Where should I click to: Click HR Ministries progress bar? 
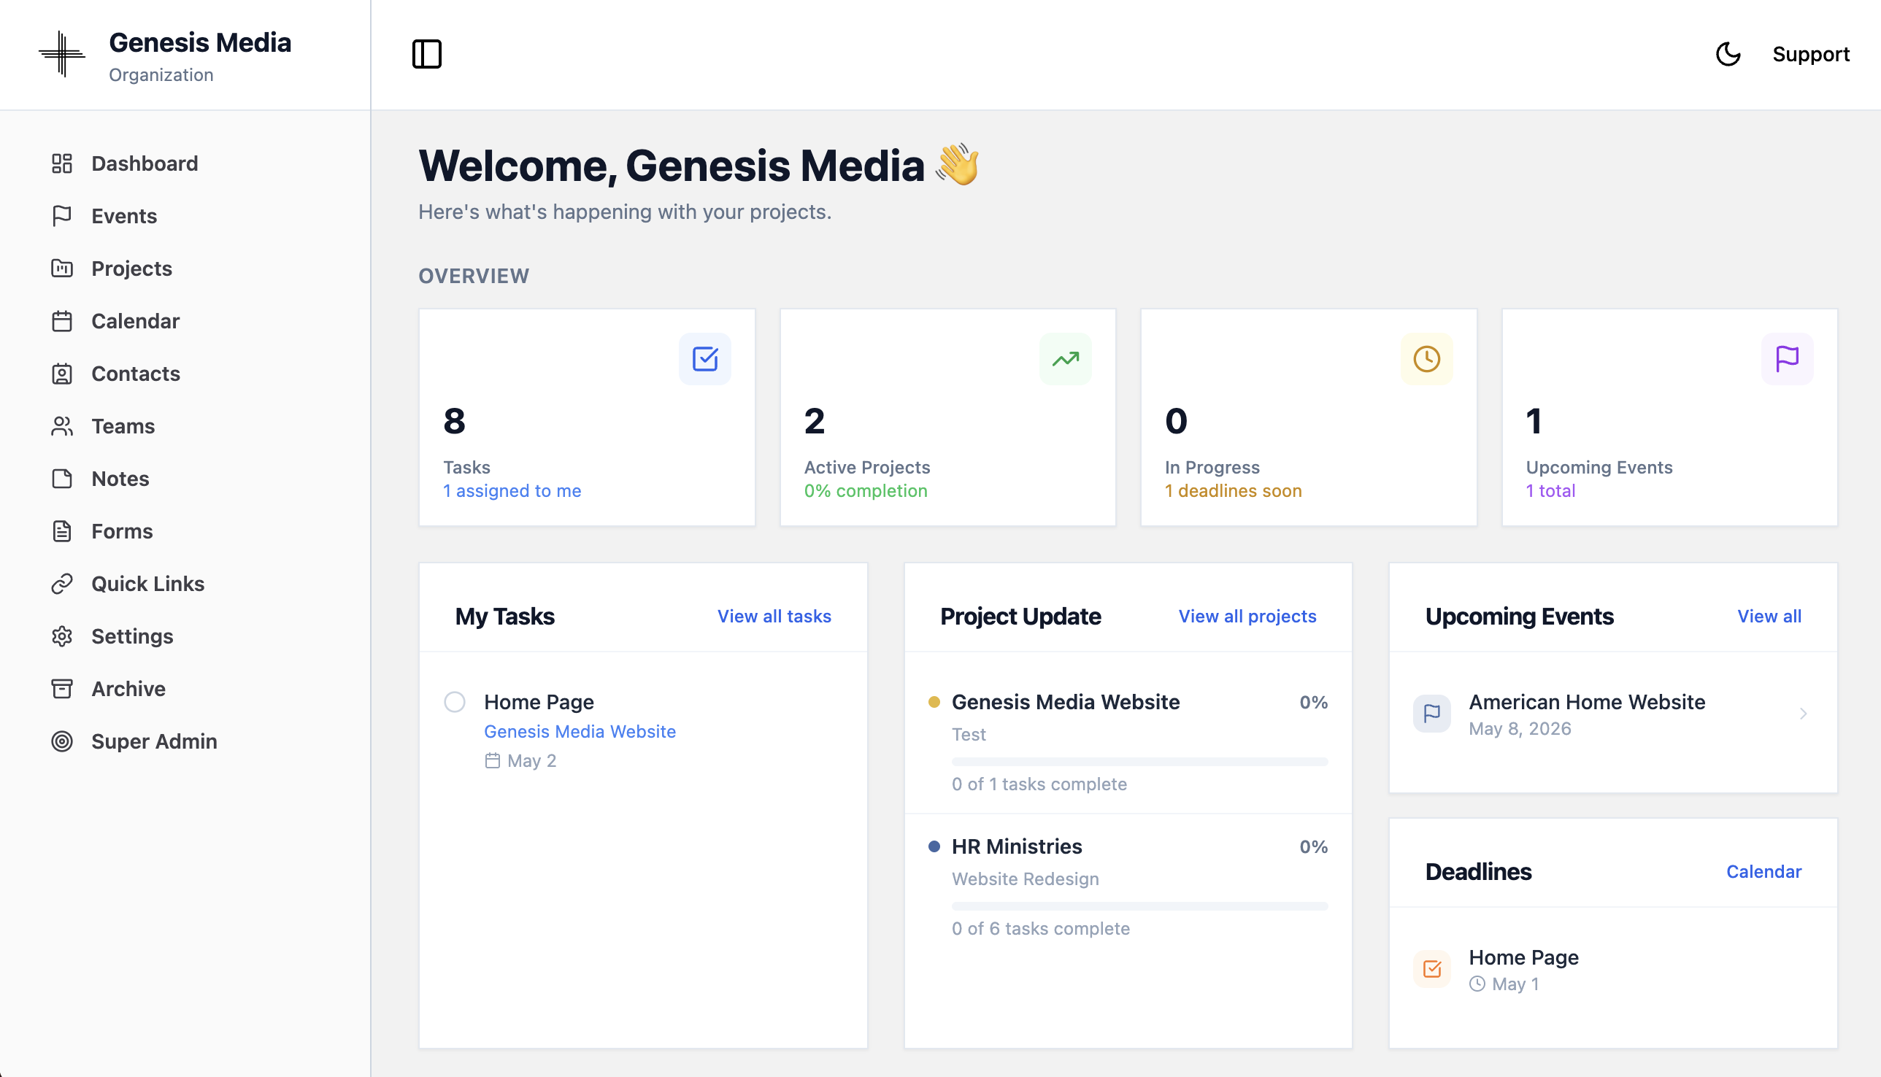point(1139,906)
